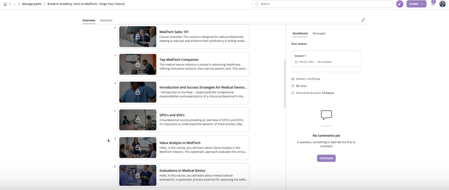Click the home icon in breadcrumb
The width and height of the screenshot is (449, 190).
5,4
